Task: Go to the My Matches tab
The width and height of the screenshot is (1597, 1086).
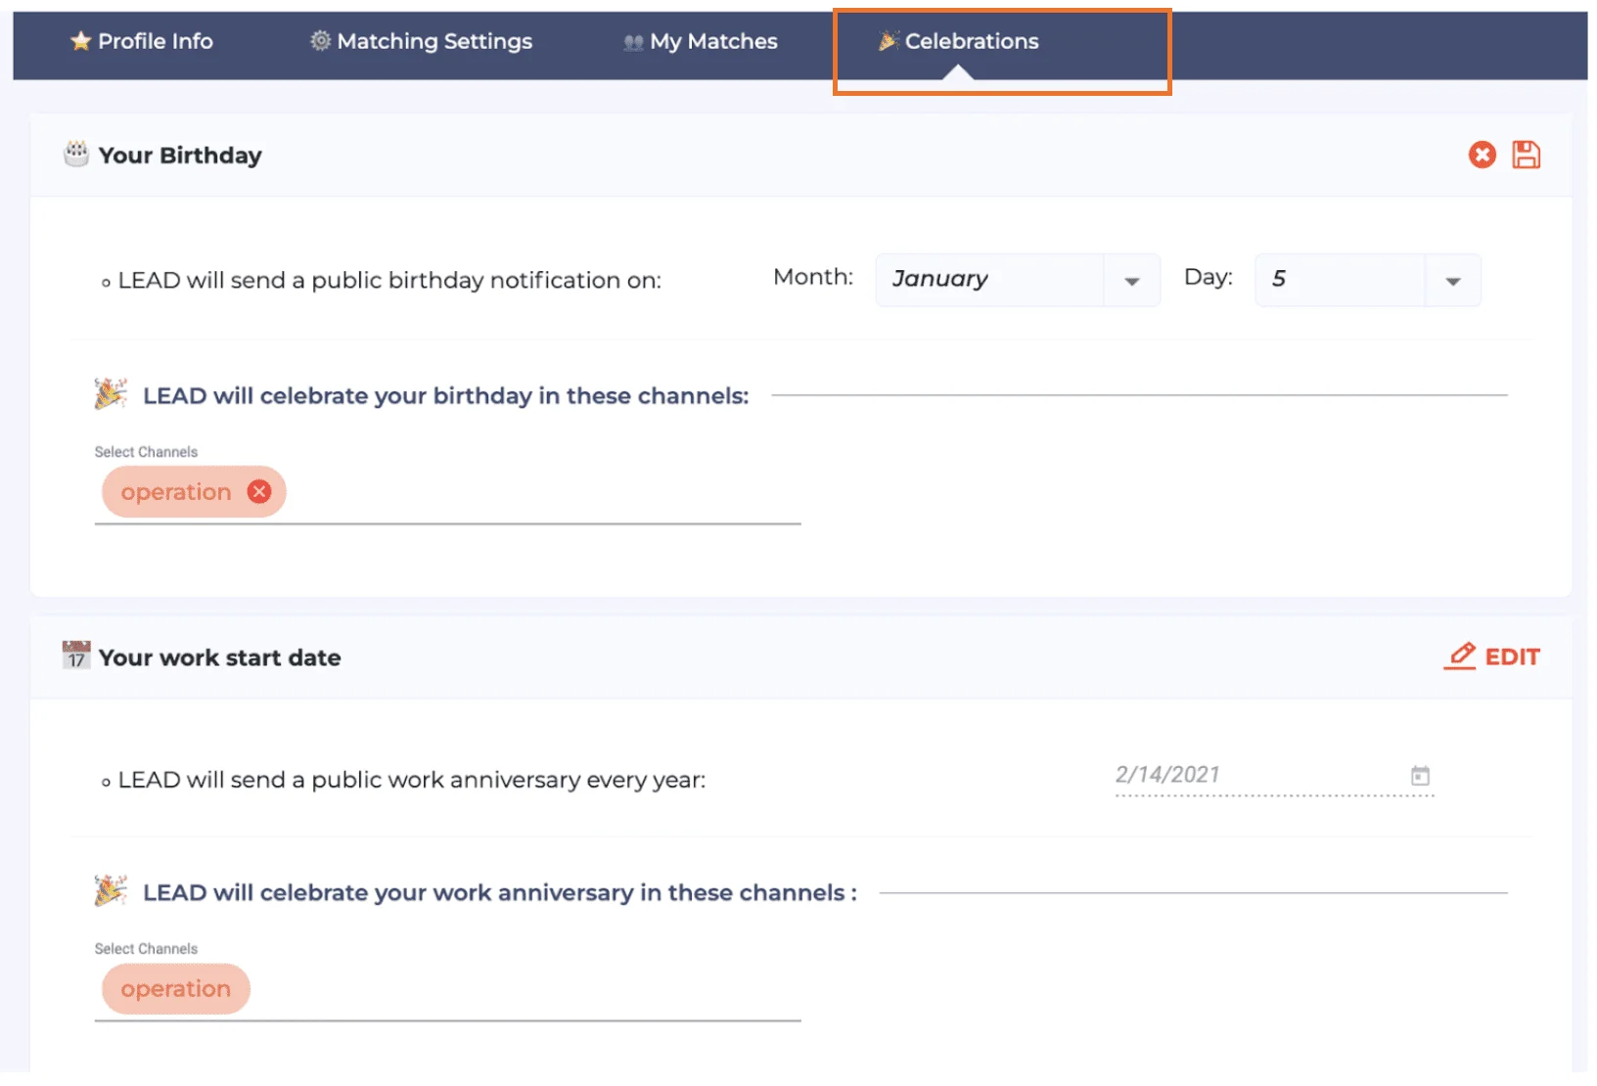Action: (701, 42)
